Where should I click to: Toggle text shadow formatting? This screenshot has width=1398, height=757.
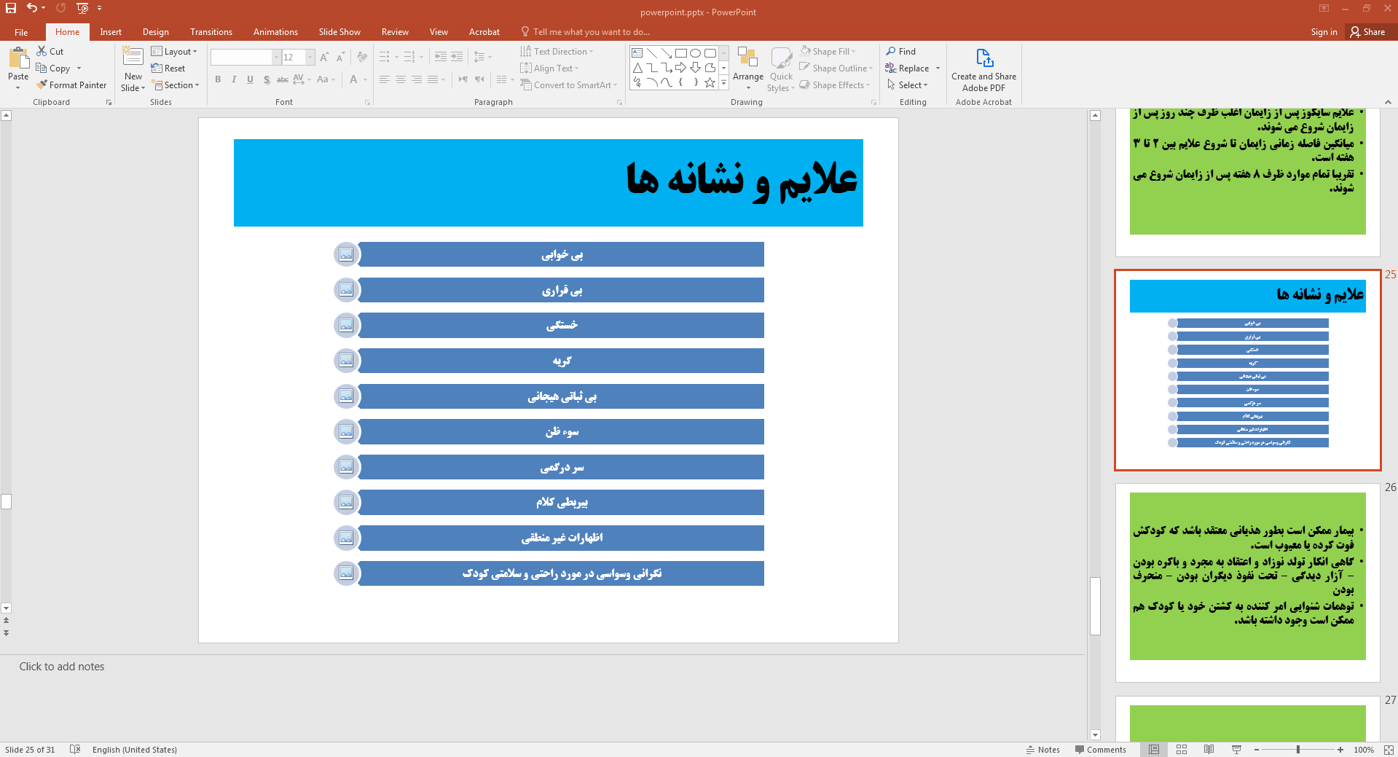tap(267, 79)
